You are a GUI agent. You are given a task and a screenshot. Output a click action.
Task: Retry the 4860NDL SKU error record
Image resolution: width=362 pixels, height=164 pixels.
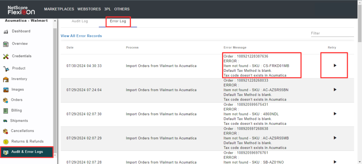[x=335, y=114]
